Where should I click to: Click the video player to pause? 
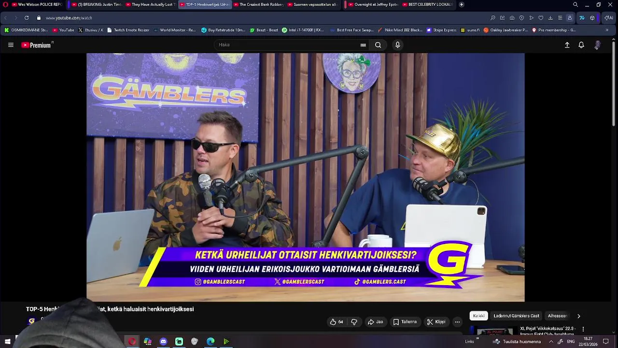[x=305, y=177]
